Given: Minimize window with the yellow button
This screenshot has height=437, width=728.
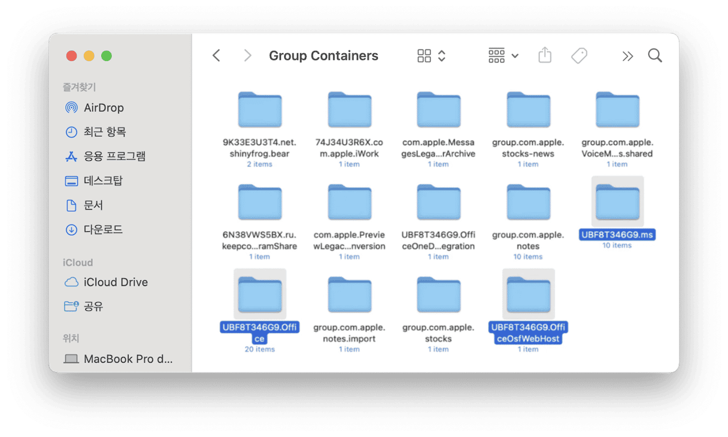Looking at the screenshot, I should [89, 56].
